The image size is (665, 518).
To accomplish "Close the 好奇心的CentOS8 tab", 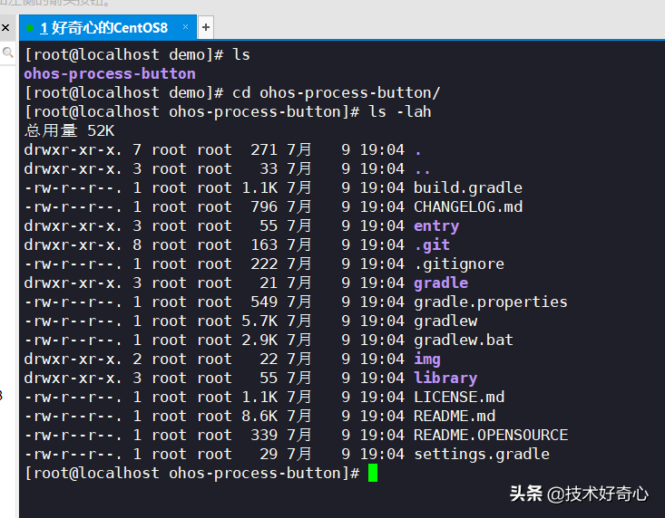I will coord(185,26).
